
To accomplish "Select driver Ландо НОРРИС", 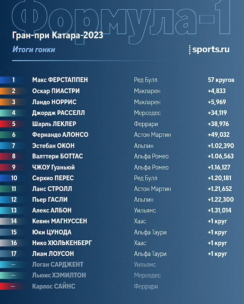I will [54, 102].
